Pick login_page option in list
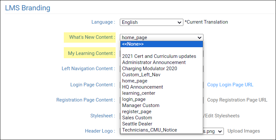This screenshot has width=276, height=140. tap(134, 99)
